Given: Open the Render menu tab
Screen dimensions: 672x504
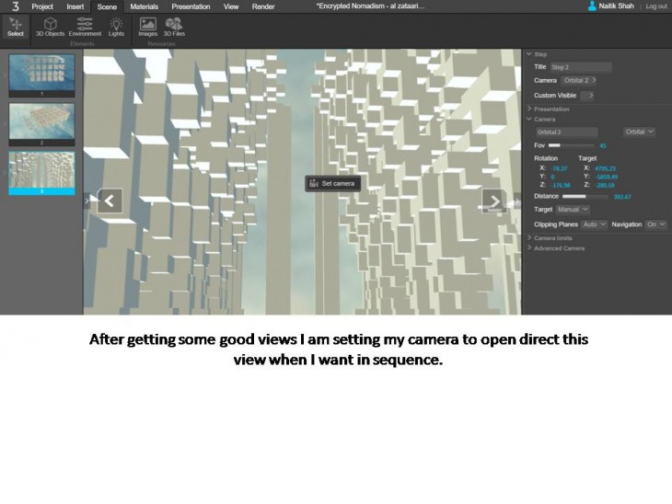Looking at the screenshot, I should pyautogui.click(x=263, y=6).
